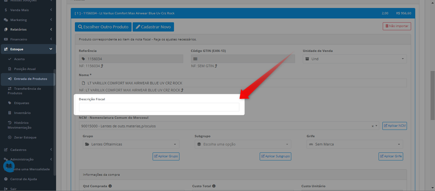Open the Venda Mais menu

pyautogui.click(x=28, y=10)
